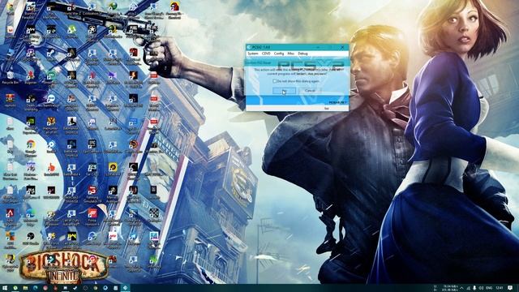Select the GeForce Experience desktop shortcut
Screen dimensions: 519x292
coord(31,125)
